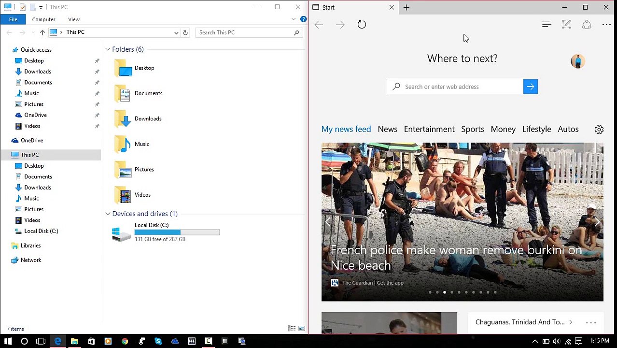
Task: Select the Sports feed tab
Action: click(473, 129)
